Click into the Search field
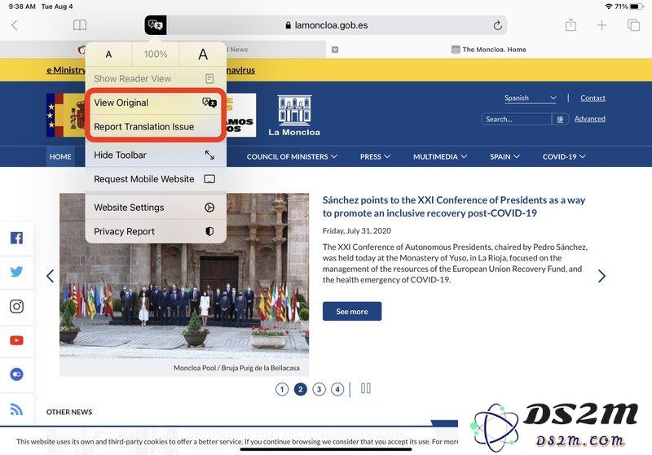 pyautogui.click(x=517, y=119)
